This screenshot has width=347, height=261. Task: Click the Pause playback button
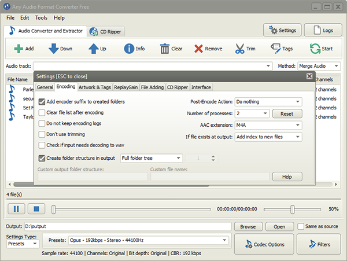point(16,209)
